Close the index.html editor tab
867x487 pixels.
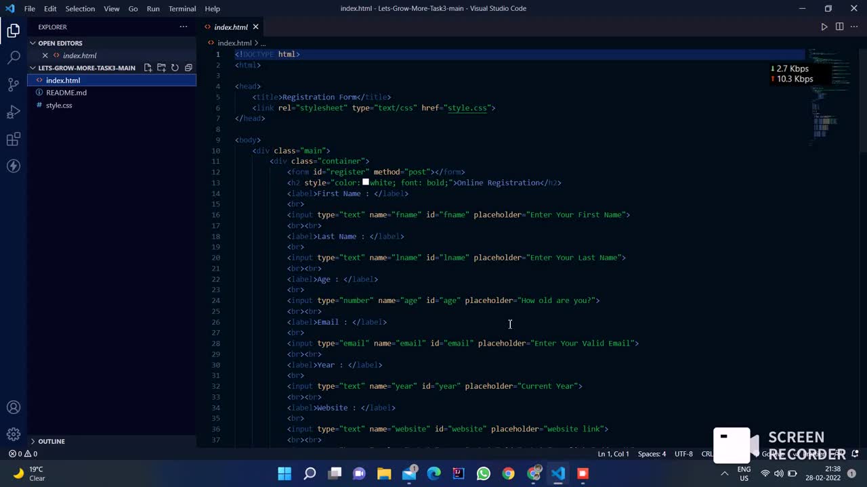255,27
